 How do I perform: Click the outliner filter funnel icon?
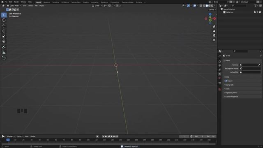coord(256,6)
